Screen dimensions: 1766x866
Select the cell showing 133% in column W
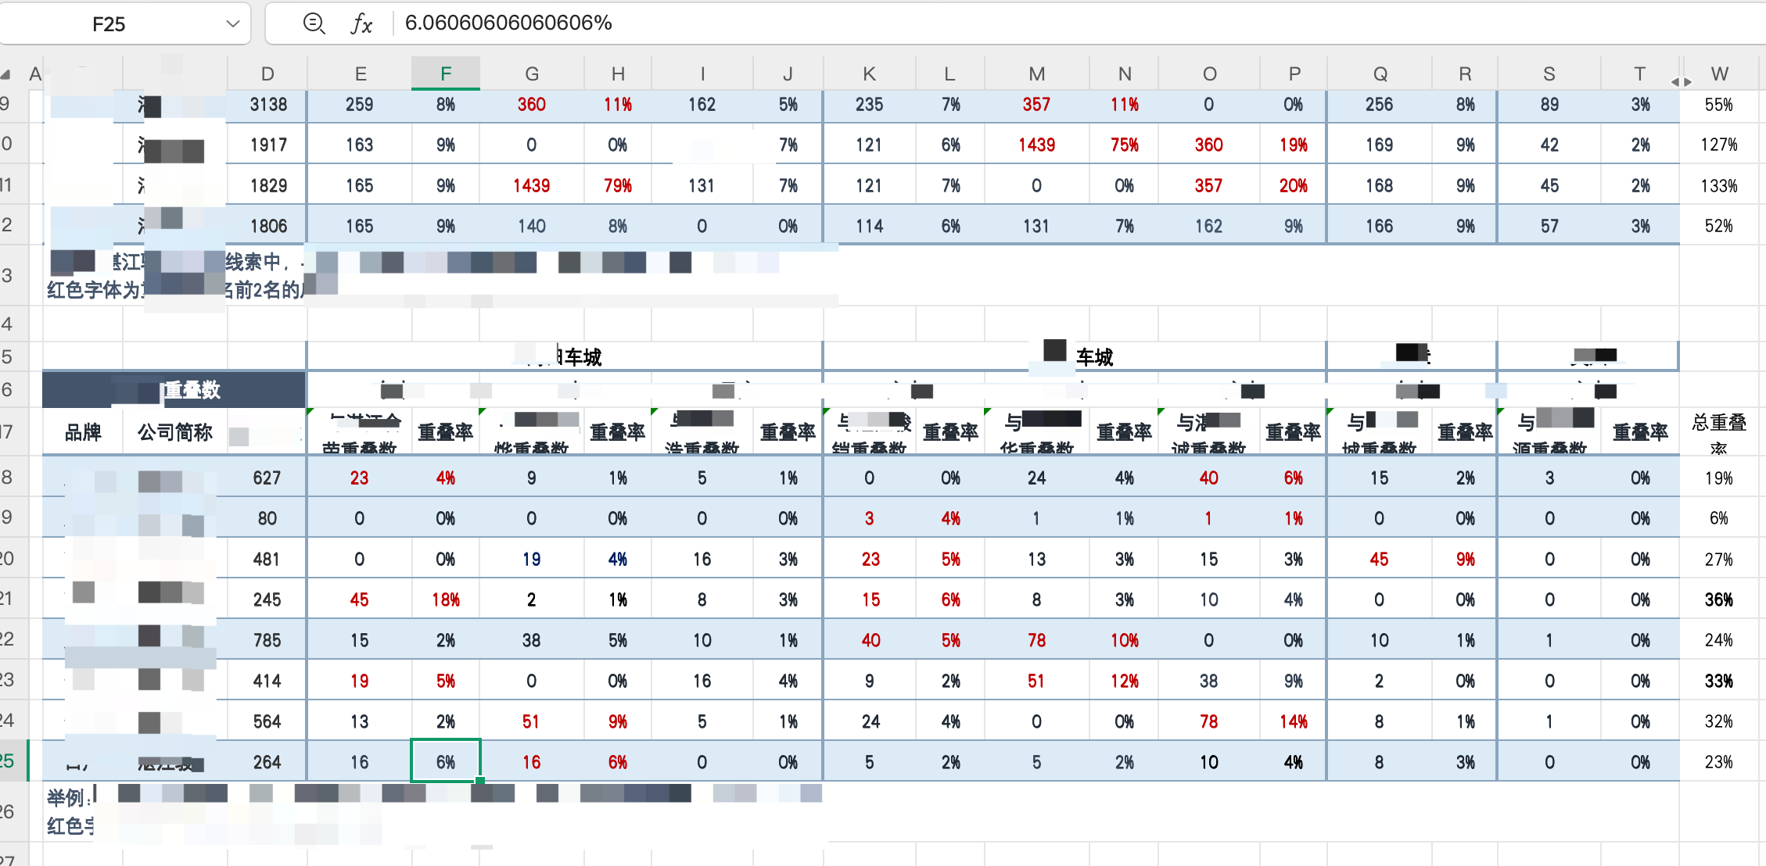pyautogui.click(x=1718, y=186)
